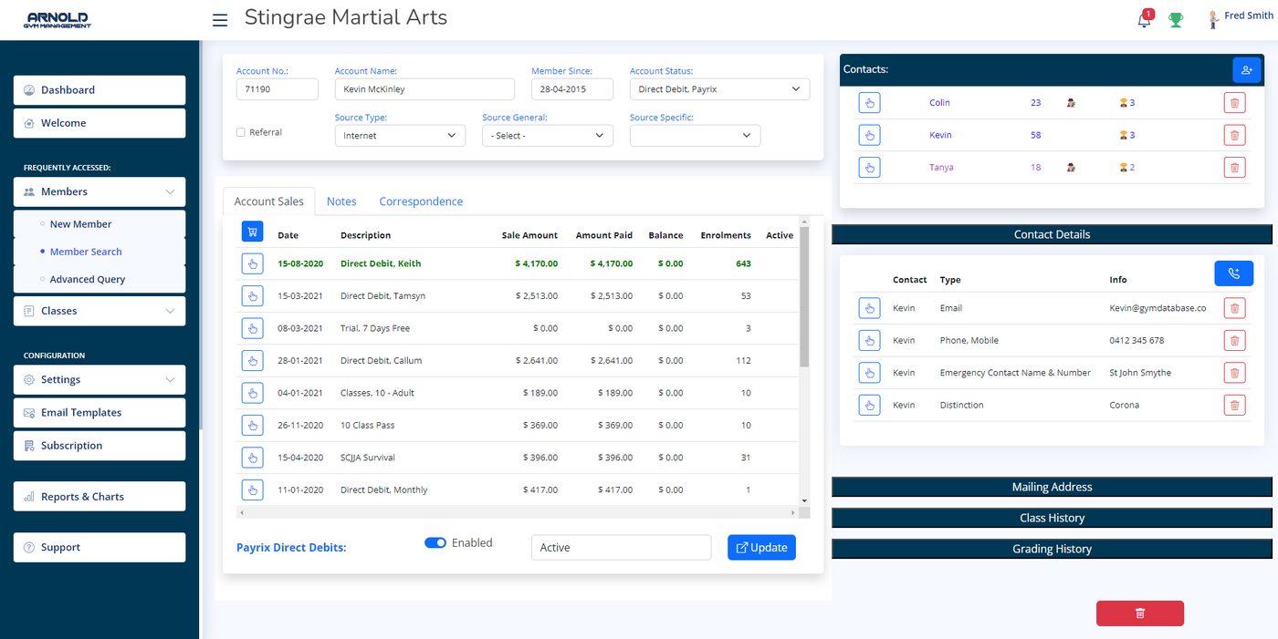This screenshot has height=639, width=1278.
Task: Switch to the Correspondence tab
Action: [x=421, y=201]
